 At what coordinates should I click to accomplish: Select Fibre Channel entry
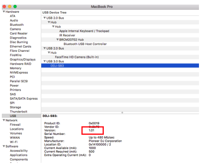pos(20,51)
